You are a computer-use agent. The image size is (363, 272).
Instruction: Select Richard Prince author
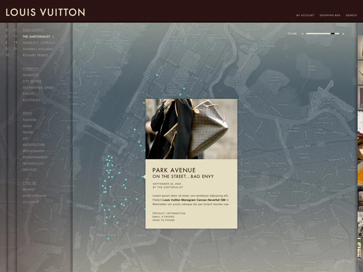pyautogui.click(x=35, y=55)
